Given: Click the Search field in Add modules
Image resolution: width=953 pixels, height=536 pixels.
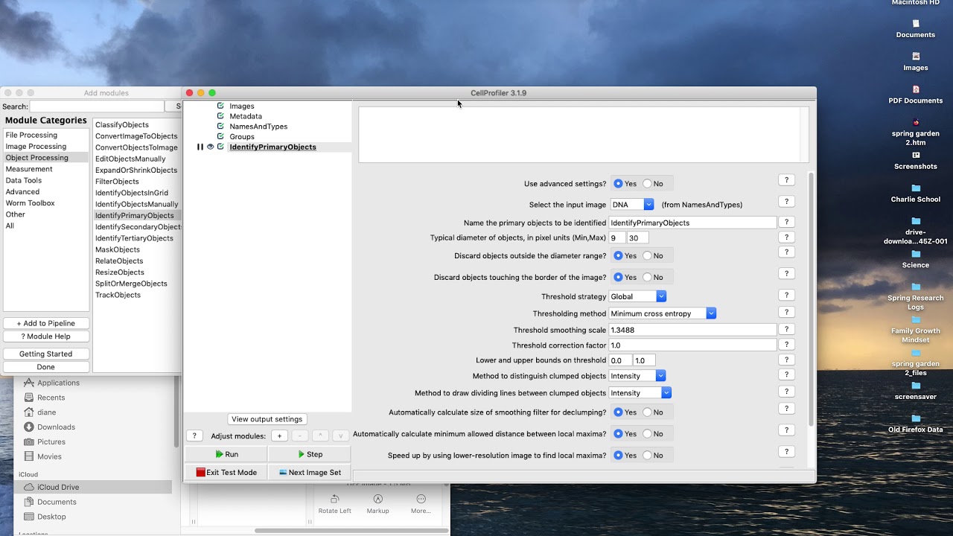Looking at the screenshot, I should (97, 106).
